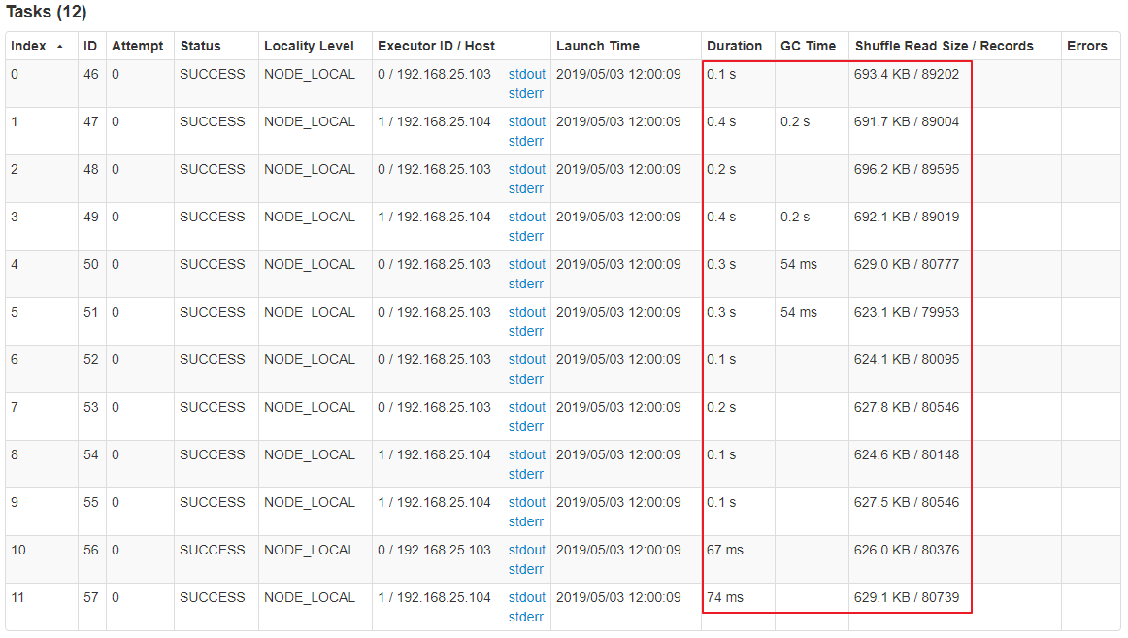The width and height of the screenshot is (1128, 638).
Task: Open stderr log for task ID 52
Action: tap(526, 379)
